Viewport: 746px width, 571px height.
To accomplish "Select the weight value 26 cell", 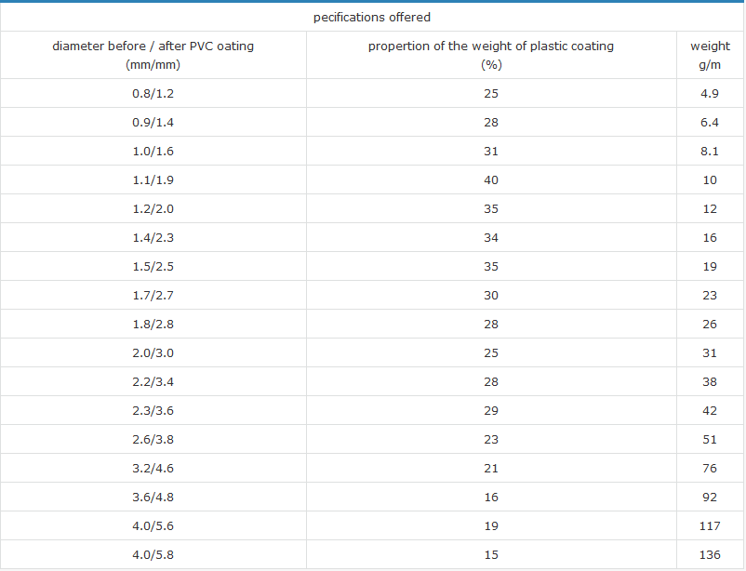I will click(x=710, y=324).
